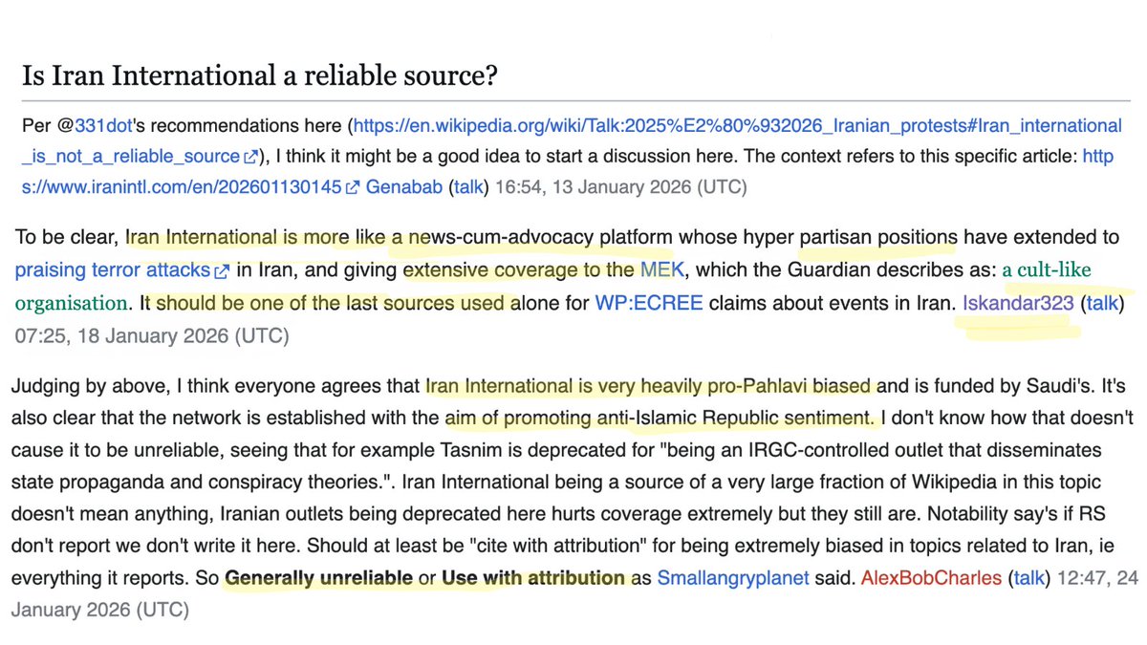Open Genabab's user page
1147x645 pixels.
(404, 186)
